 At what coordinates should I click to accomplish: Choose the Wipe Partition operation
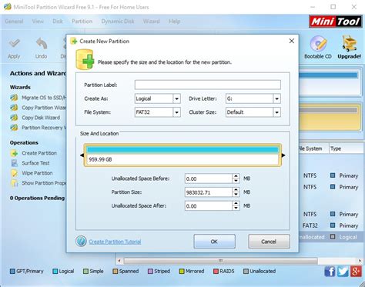(x=32, y=173)
